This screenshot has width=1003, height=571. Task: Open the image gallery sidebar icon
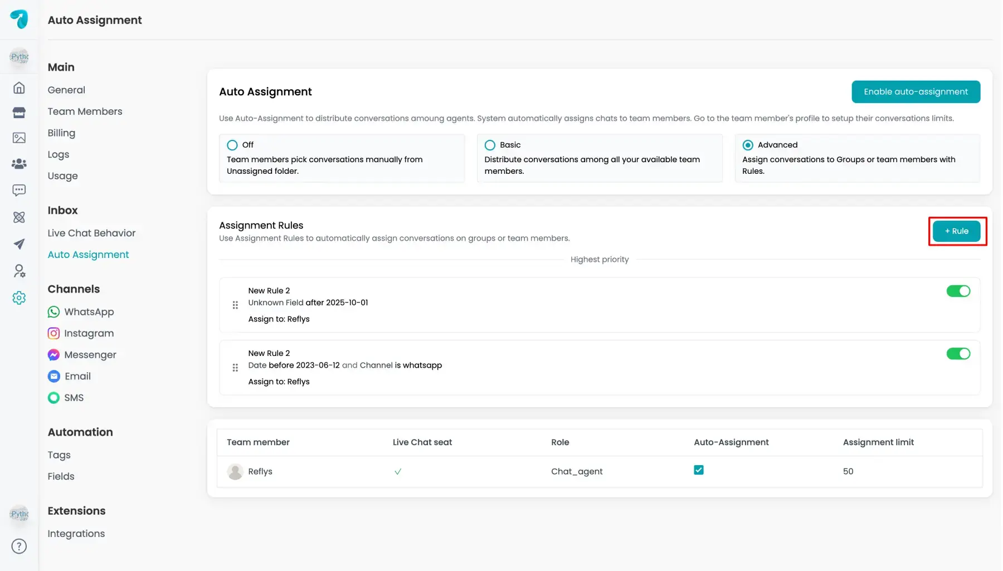coord(19,138)
